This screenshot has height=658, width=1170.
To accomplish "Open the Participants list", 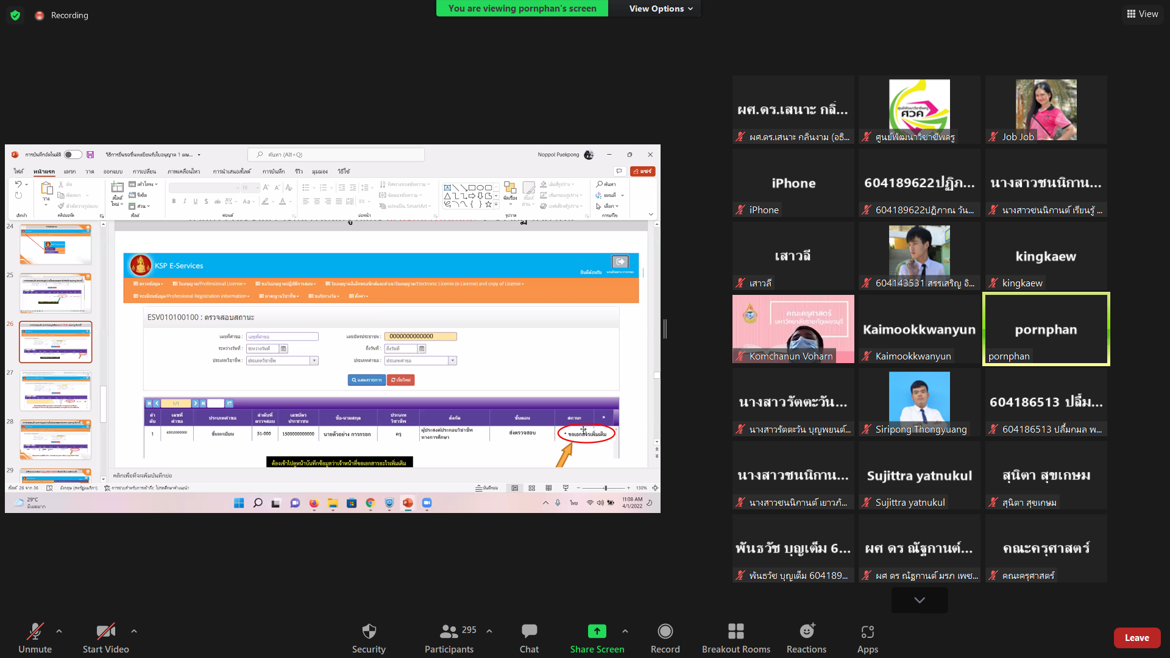I will (449, 632).
